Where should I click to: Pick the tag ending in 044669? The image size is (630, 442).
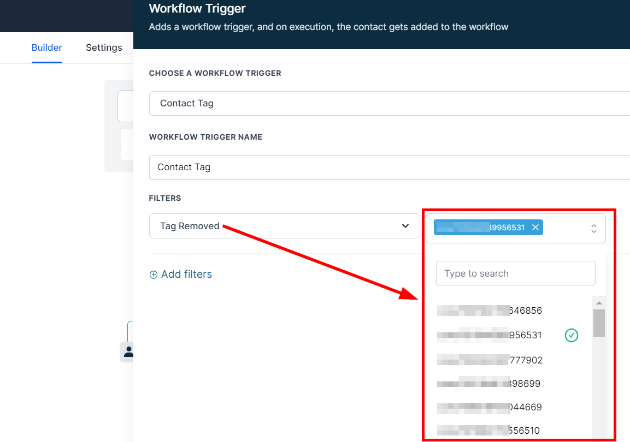[x=490, y=407]
